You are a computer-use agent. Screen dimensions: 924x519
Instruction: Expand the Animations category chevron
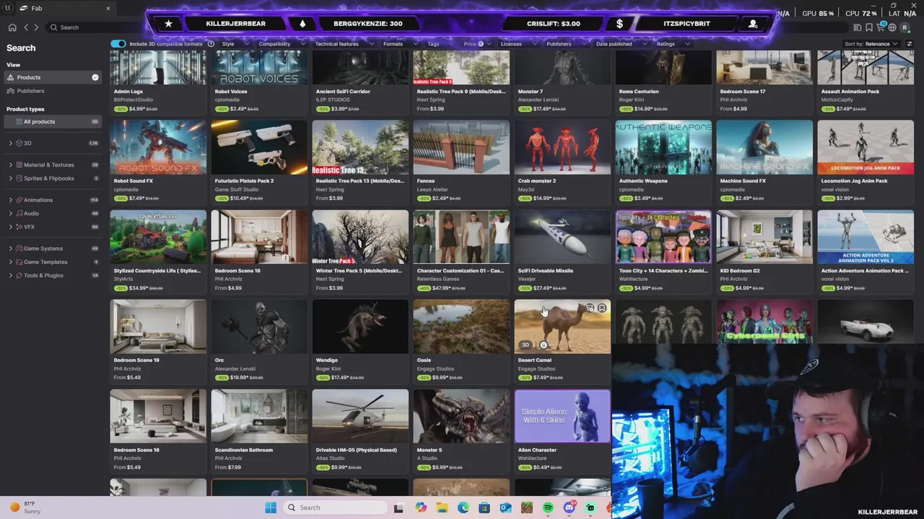(10, 200)
